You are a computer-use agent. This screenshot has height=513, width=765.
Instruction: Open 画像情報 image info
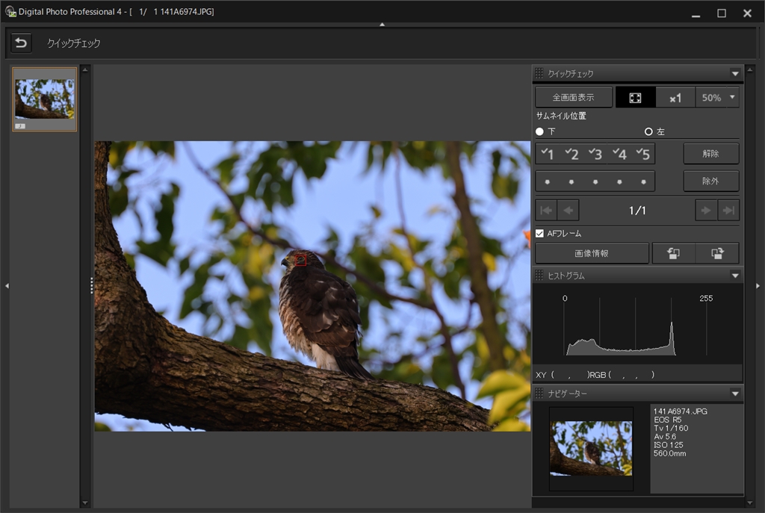coord(592,253)
